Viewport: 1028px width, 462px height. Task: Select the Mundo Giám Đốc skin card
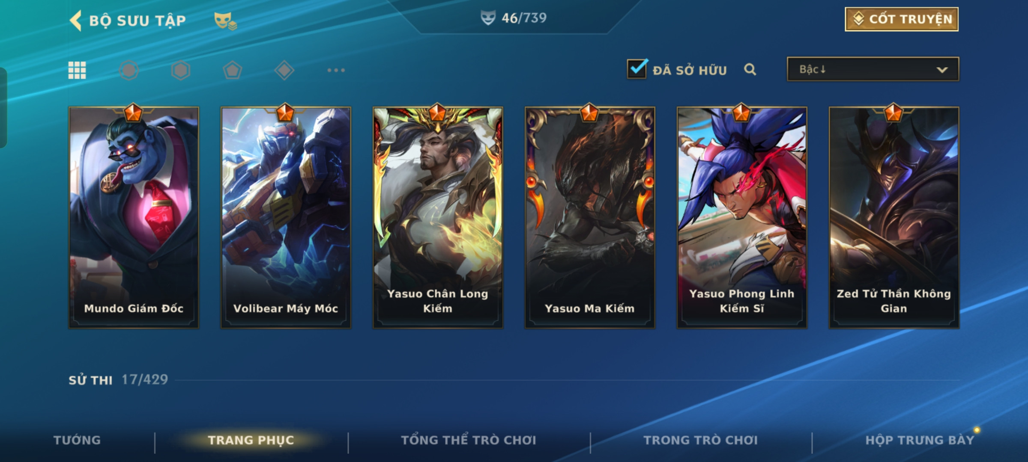pyautogui.click(x=134, y=217)
